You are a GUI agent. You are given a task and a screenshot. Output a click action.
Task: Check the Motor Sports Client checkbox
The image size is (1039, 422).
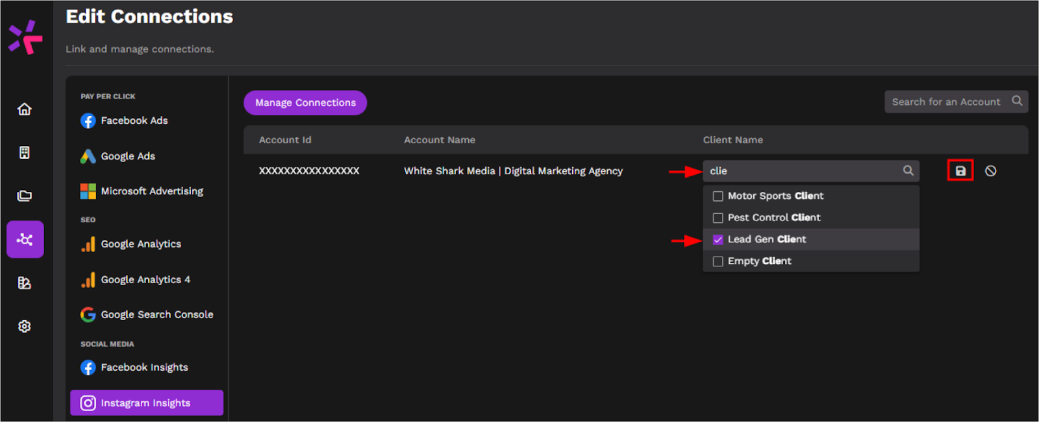(x=718, y=196)
